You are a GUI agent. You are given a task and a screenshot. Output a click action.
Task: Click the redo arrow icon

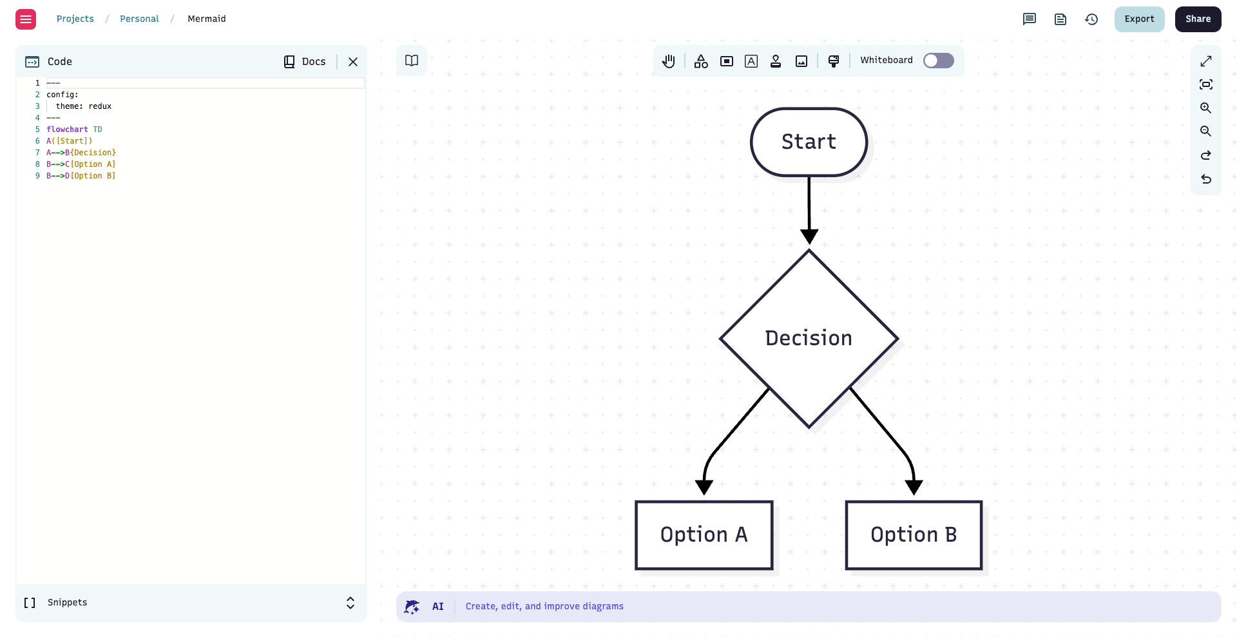tap(1206, 155)
